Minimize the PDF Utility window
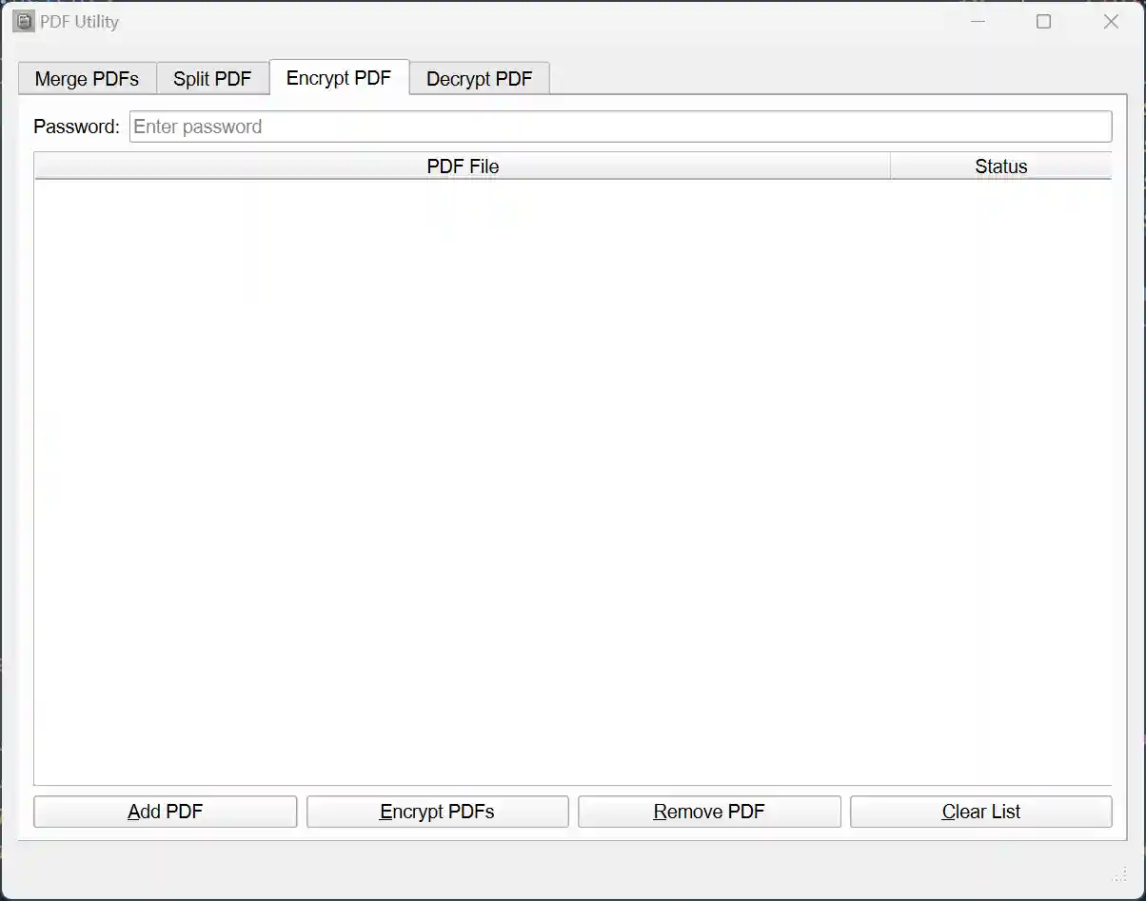Image resolution: width=1146 pixels, height=901 pixels. point(978,21)
